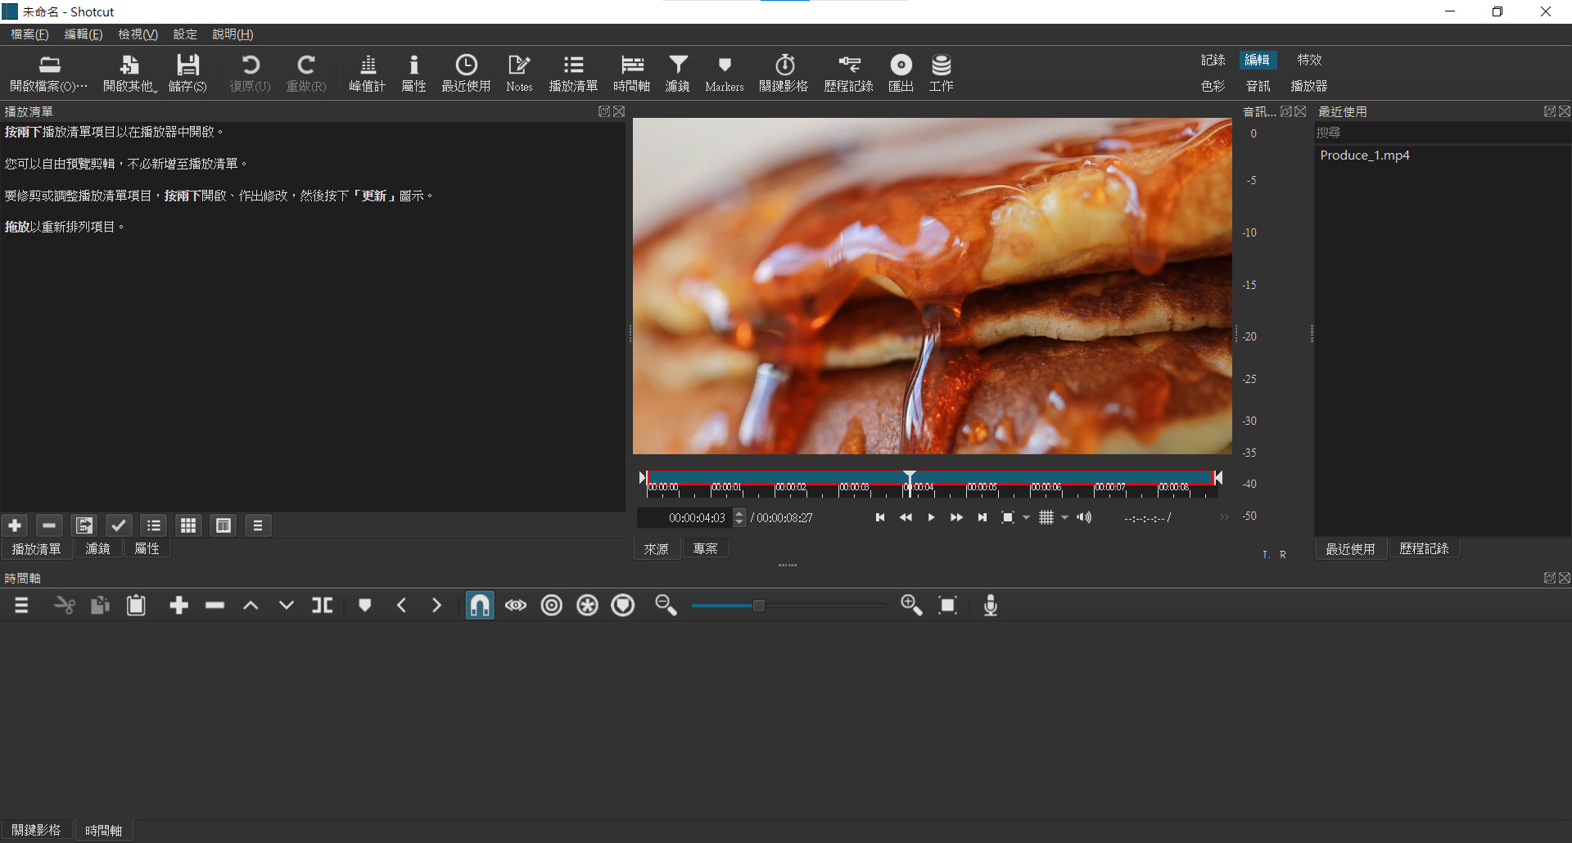Open the 檢視(V) menu

[x=138, y=34]
